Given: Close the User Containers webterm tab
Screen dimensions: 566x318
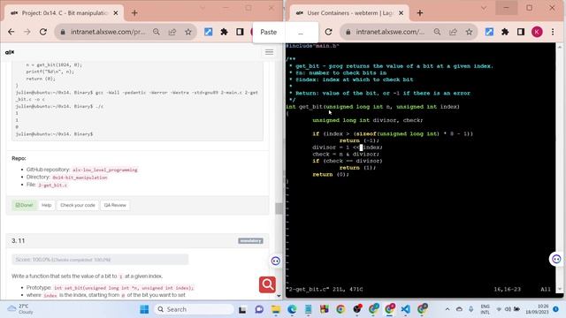Looking at the screenshot, I should coord(401,13).
